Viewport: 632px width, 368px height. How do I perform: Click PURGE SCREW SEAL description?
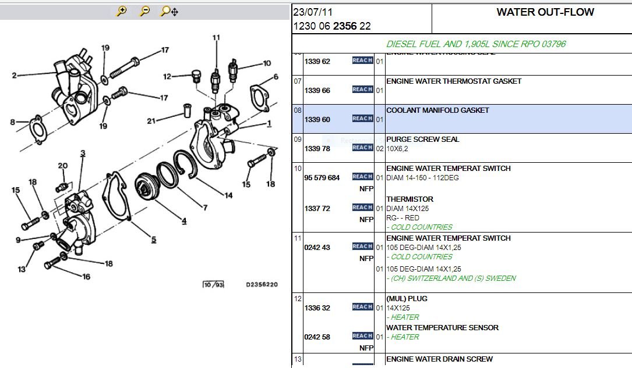pyautogui.click(x=423, y=140)
